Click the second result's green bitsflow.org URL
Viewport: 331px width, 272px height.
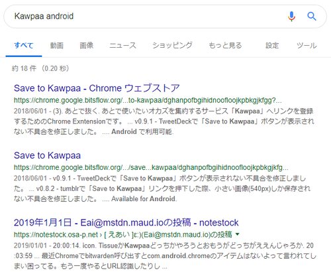click(151, 168)
